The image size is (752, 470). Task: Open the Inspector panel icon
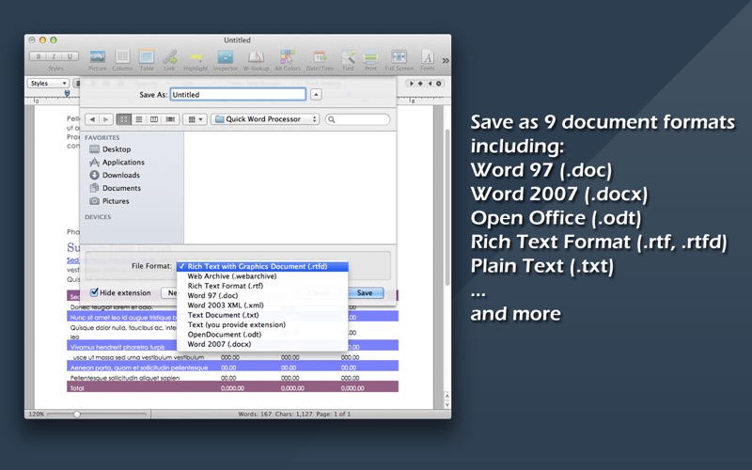pyautogui.click(x=225, y=56)
